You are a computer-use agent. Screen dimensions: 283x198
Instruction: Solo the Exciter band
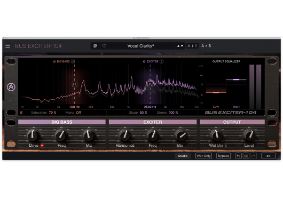point(162,61)
